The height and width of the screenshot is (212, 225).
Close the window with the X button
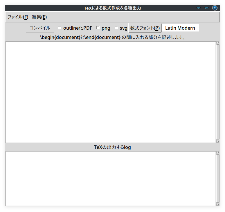pos(215,8)
